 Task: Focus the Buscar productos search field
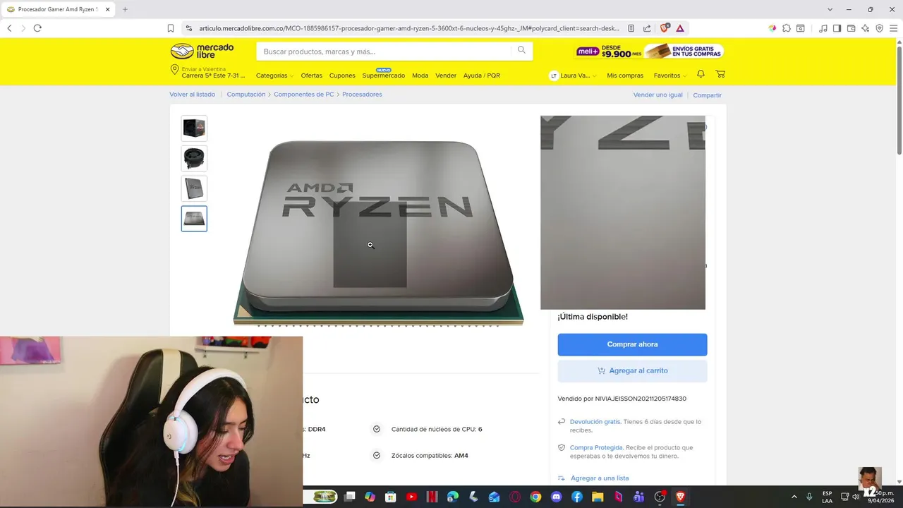[384, 52]
